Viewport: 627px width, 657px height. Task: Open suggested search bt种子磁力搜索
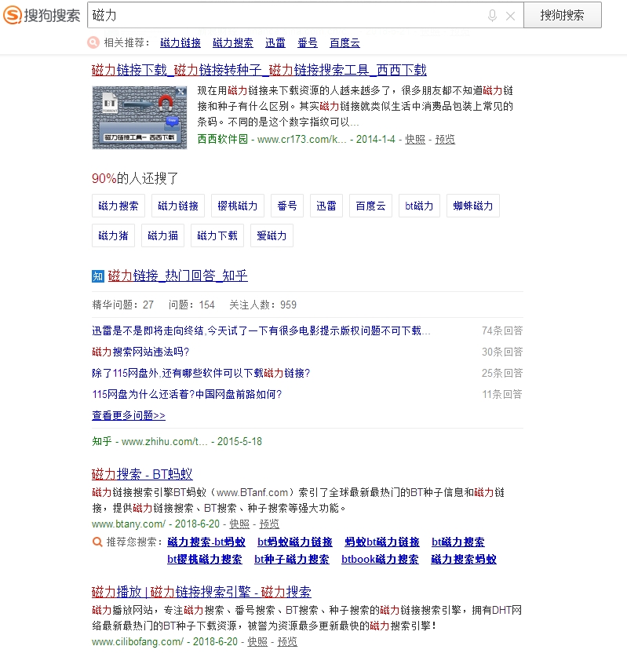[x=291, y=560]
